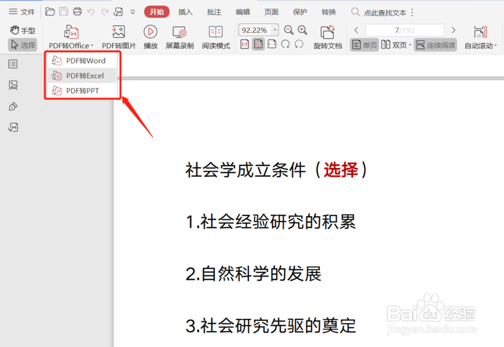Activate the 选择 selection tool
Viewport: 504px width, 347px height.
(x=23, y=45)
